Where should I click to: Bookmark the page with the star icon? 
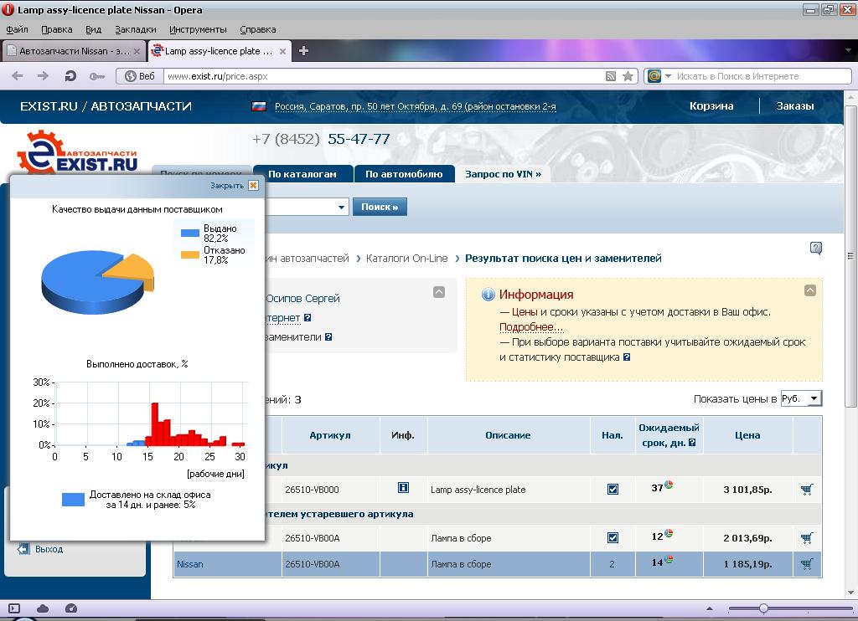628,76
